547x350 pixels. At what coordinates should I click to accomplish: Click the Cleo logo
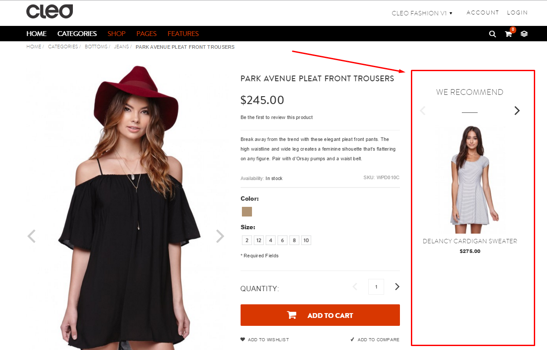[50, 12]
